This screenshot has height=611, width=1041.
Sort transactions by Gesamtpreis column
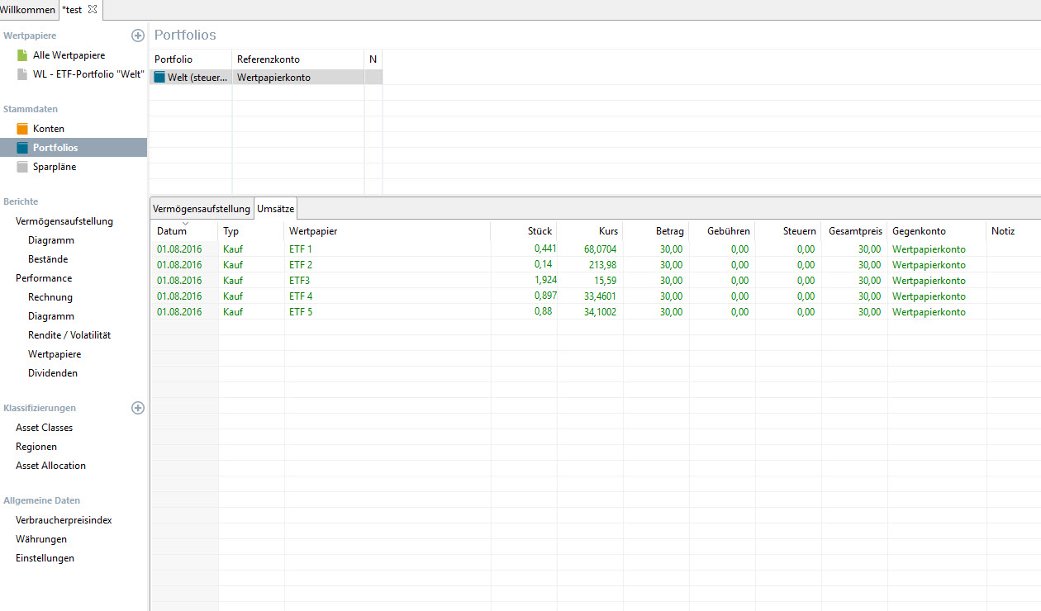click(x=854, y=231)
